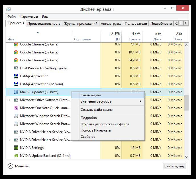Click Chrome icon of the 10,1 МБ process

(16, 52)
